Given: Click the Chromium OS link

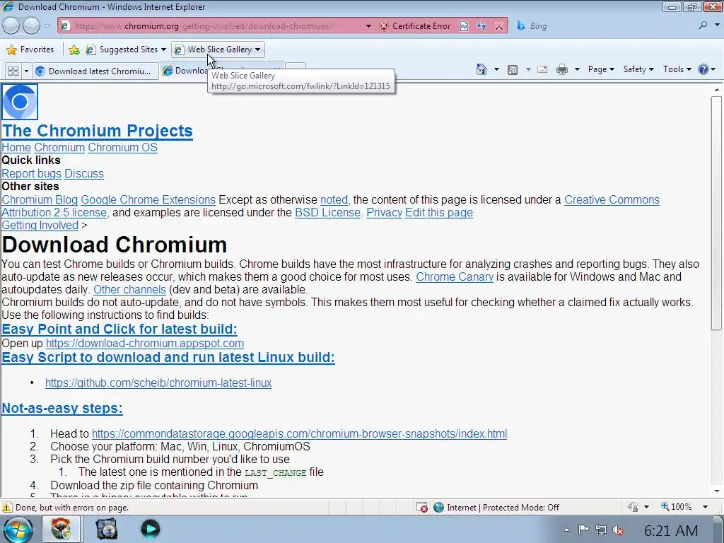Looking at the screenshot, I should click(123, 147).
